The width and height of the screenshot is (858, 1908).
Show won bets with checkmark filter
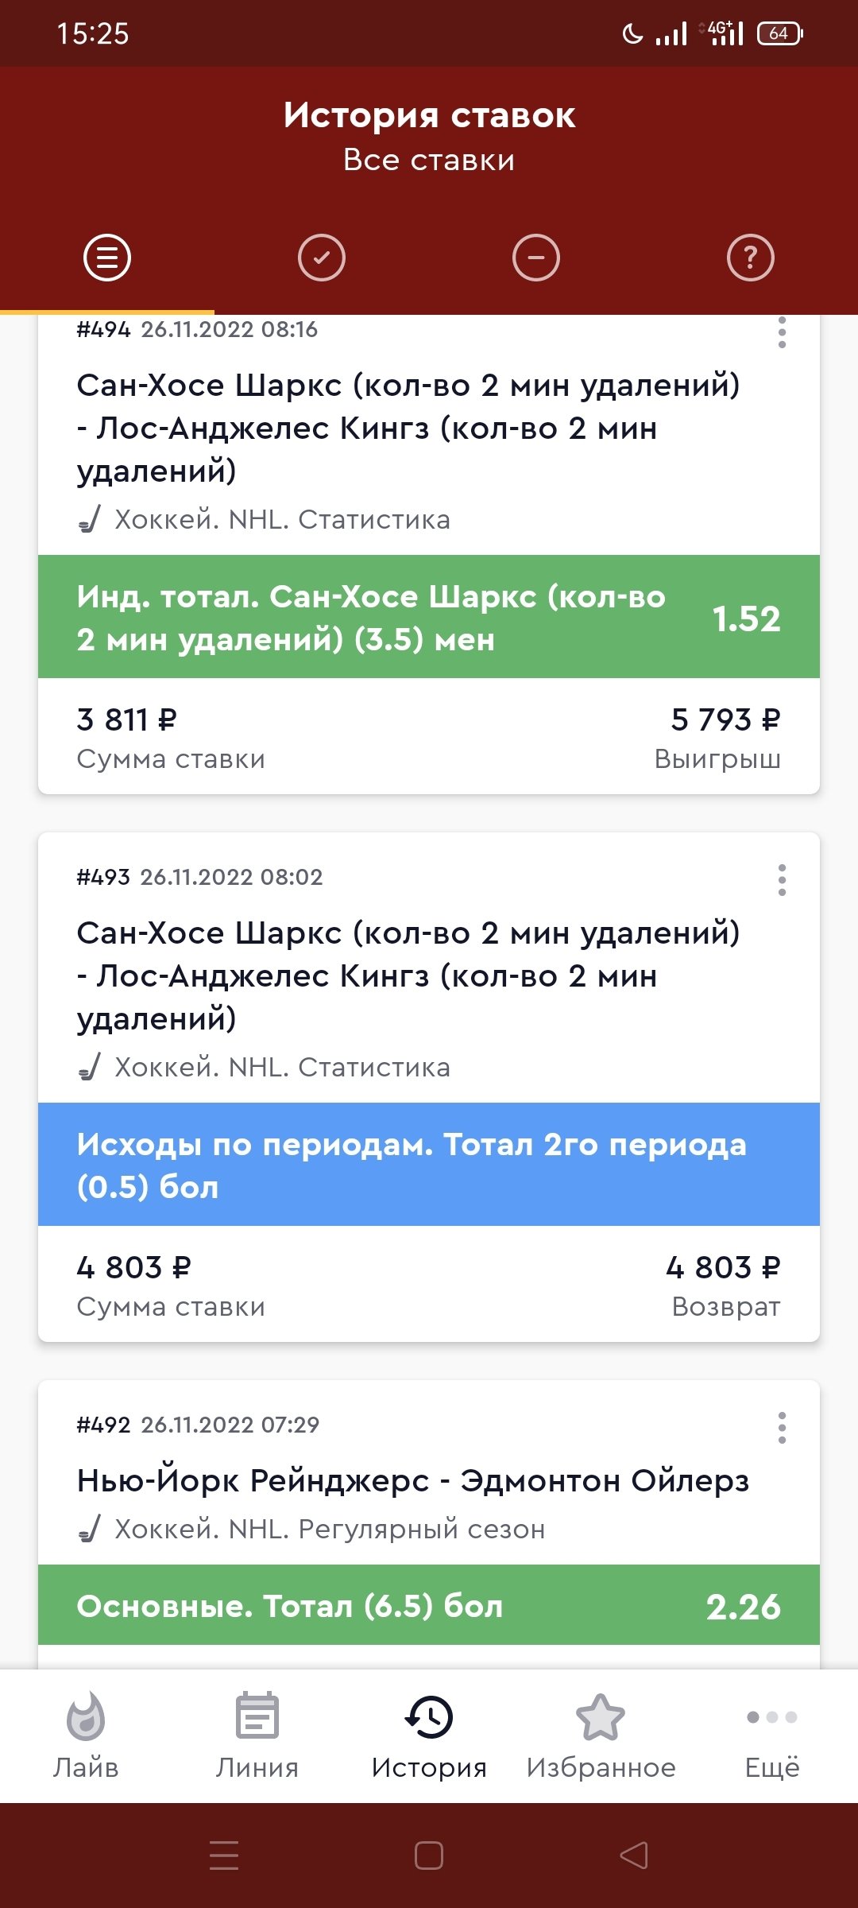tap(322, 258)
